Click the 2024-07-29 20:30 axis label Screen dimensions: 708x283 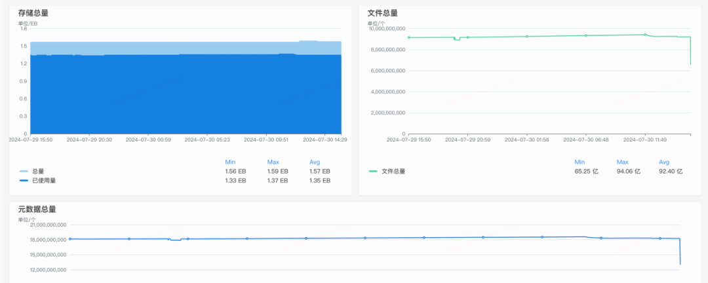pos(89,140)
